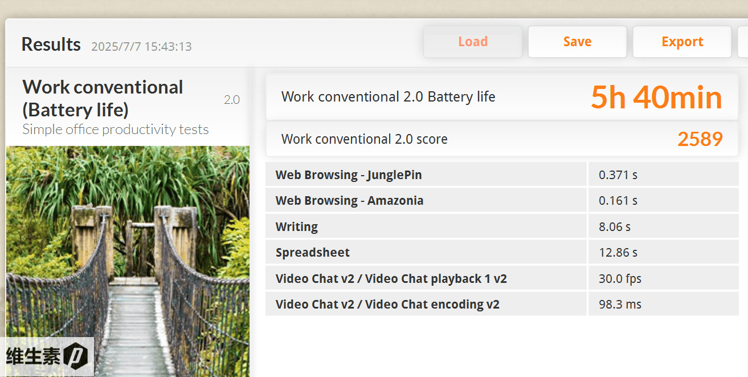The width and height of the screenshot is (748, 377).
Task: Click the partially visible button after Export
Action: click(x=743, y=42)
